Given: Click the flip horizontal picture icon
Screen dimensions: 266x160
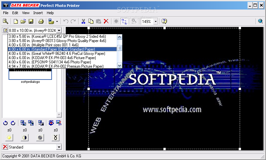Looking at the screenshot, I should pyautogui.click(x=23, y=123).
